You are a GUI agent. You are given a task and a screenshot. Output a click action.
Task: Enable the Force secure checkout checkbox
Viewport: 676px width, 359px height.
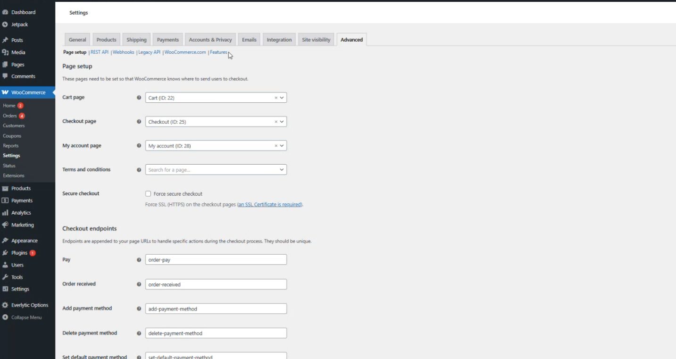tap(148, 194)
